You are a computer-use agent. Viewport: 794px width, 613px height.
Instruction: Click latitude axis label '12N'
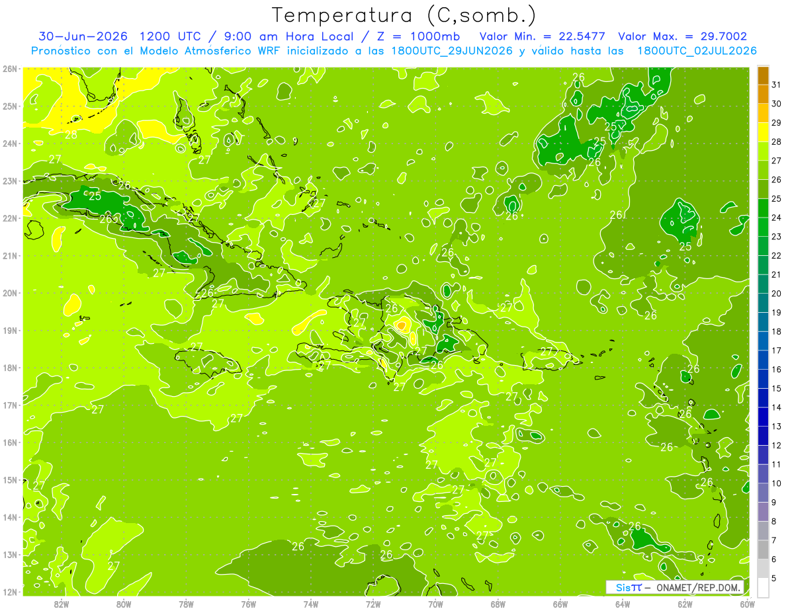coord(11,592)
